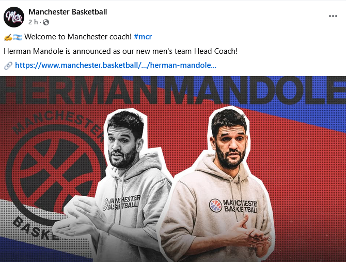
Task: Click the Manchester Basketball page name
Action: [68, 12]
